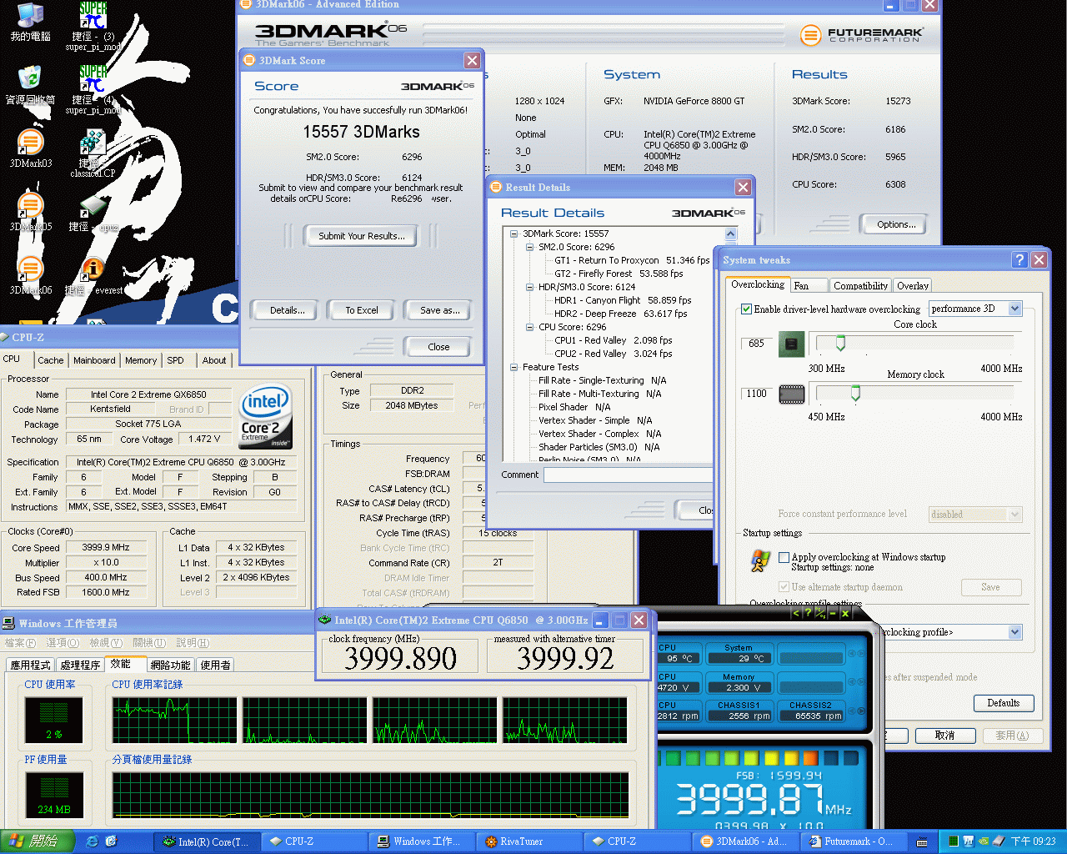Click the Save as button
1067x854 pixels.
pyautogui.click(x=439, y=310)
